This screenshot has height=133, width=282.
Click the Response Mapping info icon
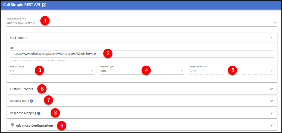pos(39,113)
